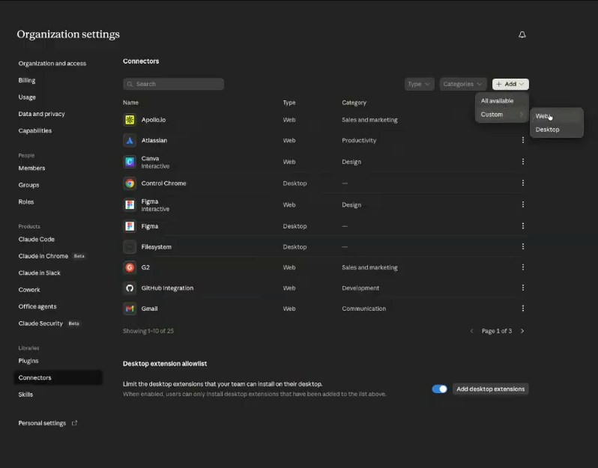
Task: Open the three-dot menu for GitHub Integration
Action: click(523, 288)
